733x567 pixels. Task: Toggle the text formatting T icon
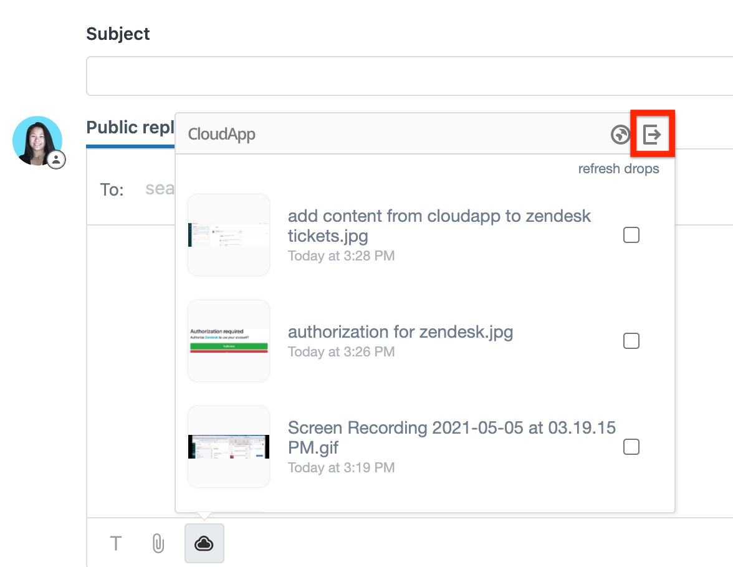115,543
